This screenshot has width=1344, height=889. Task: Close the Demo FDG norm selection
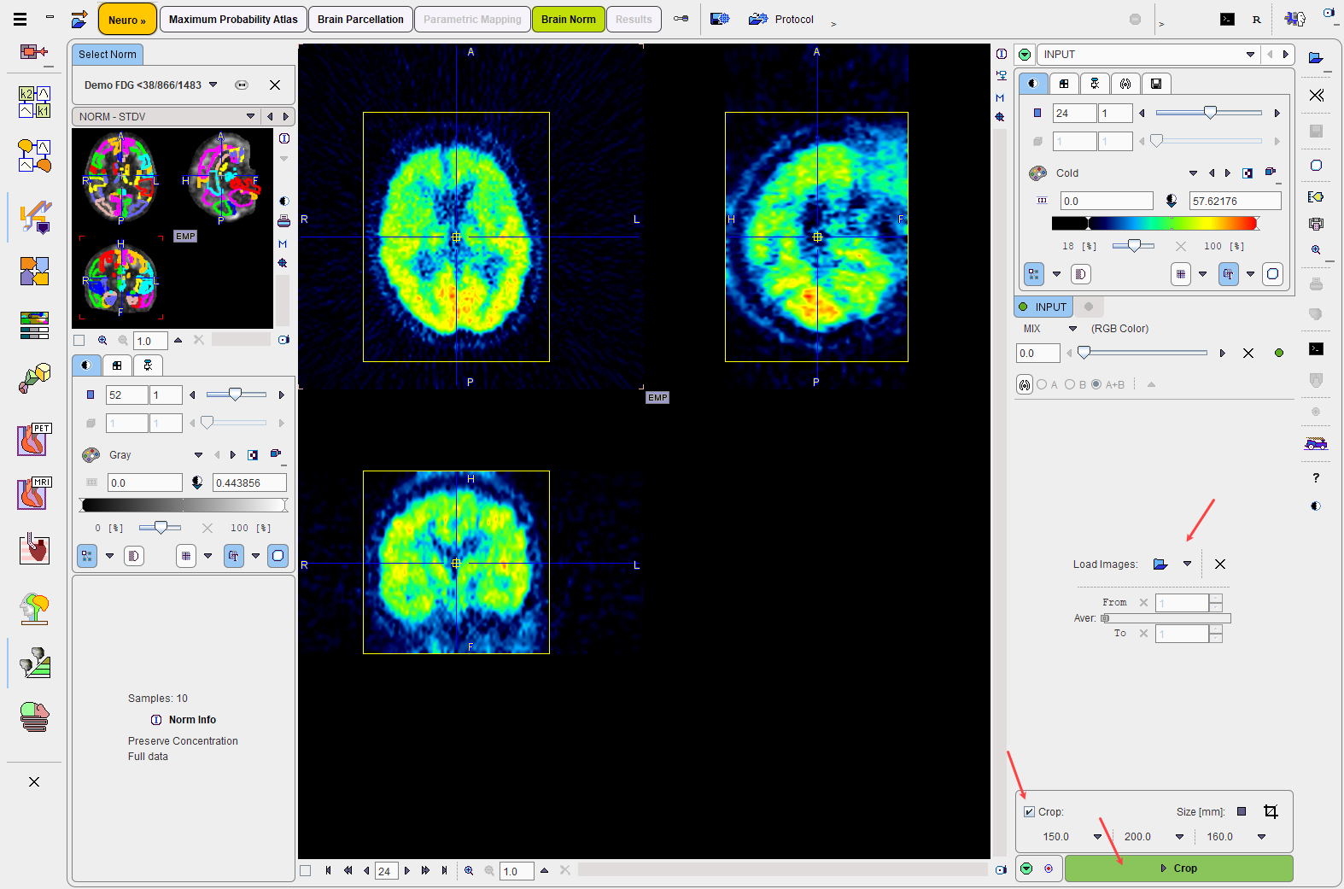275,85
